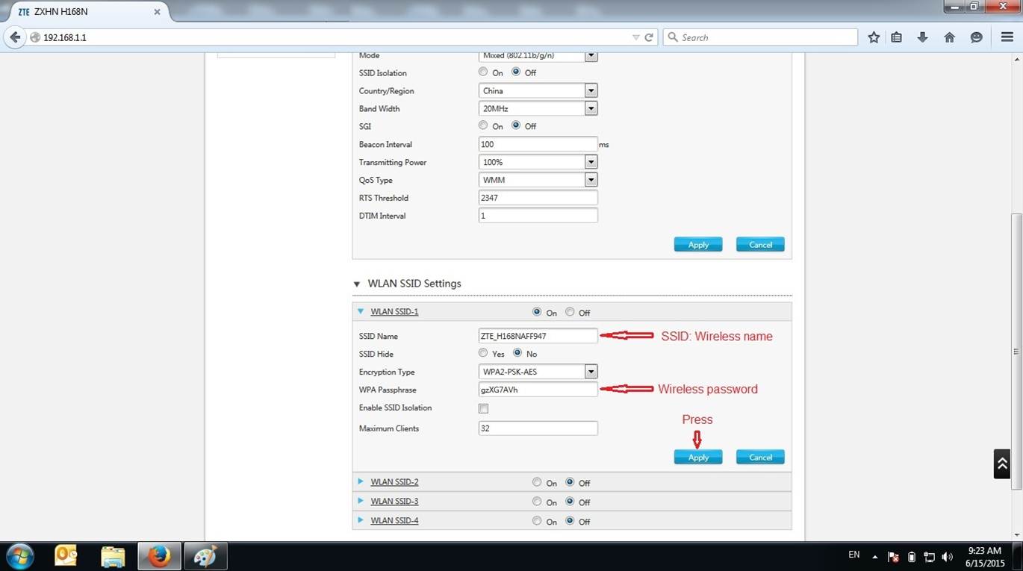
Task: Check the battery status tray icon
Action: (912, 557)
